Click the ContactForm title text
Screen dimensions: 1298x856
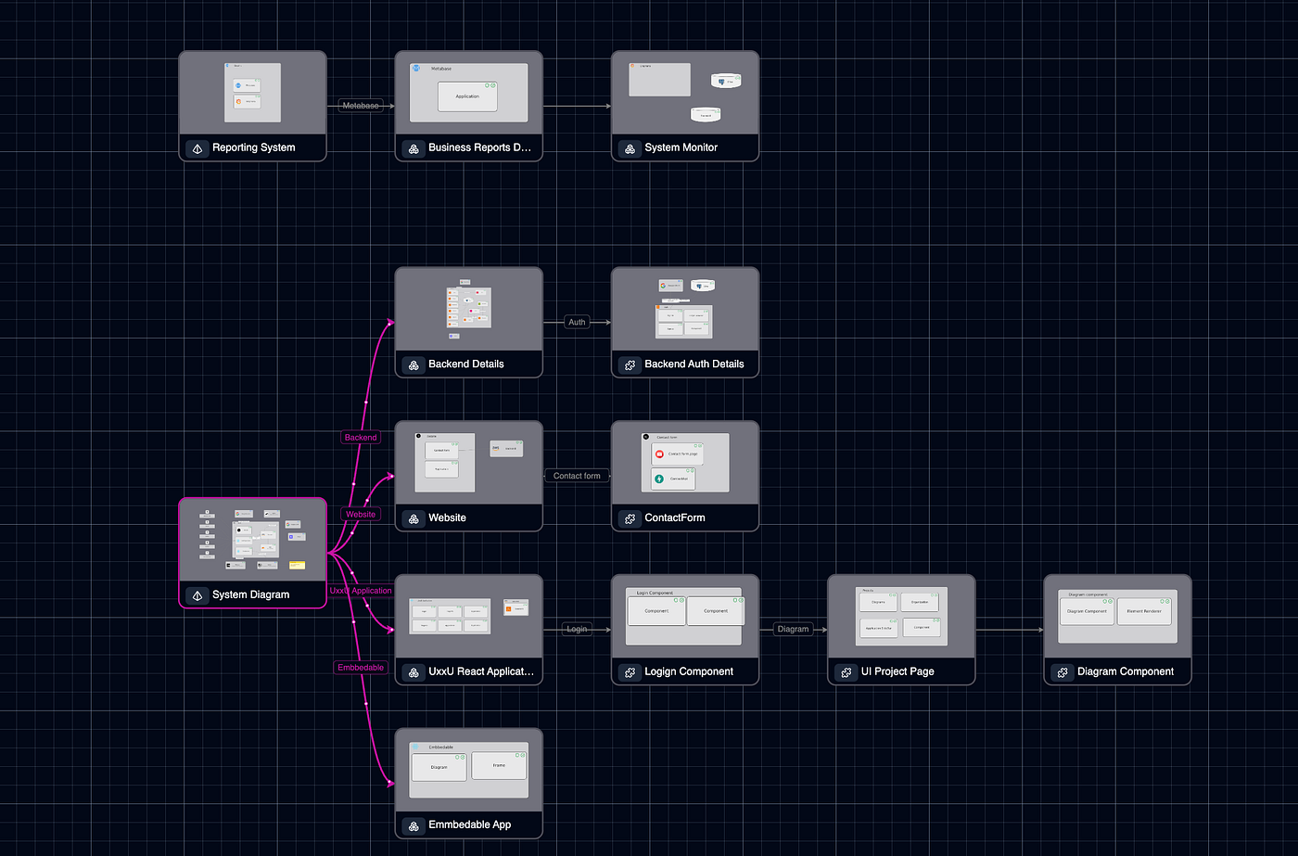tap(675, 517)
